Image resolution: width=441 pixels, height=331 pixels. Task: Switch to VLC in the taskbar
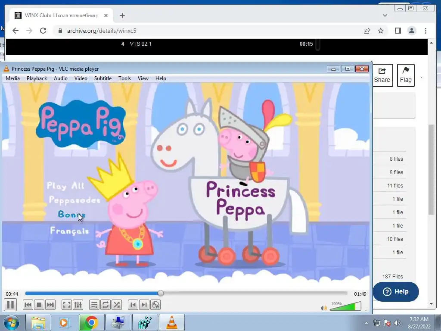click(172, 322)
